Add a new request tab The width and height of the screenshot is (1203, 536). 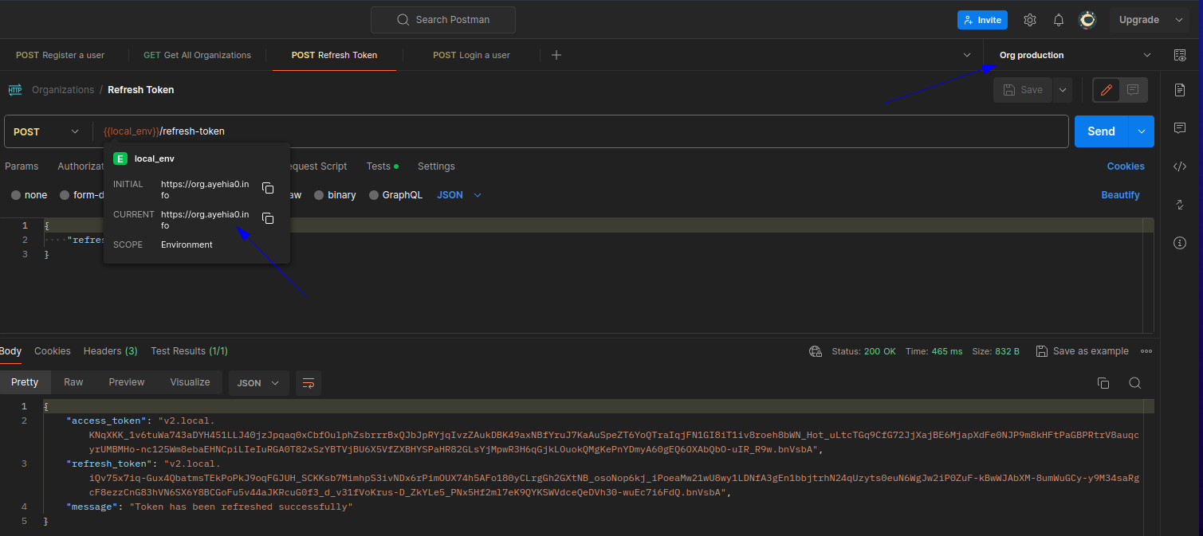[x=556, y=55]
